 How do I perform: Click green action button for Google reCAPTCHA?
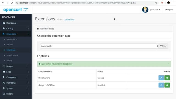[167, 85]
